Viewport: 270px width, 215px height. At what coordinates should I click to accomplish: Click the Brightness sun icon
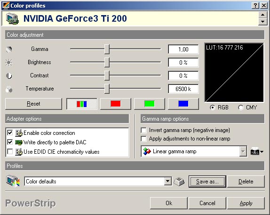pyautogui.click(x=9, y=62)
